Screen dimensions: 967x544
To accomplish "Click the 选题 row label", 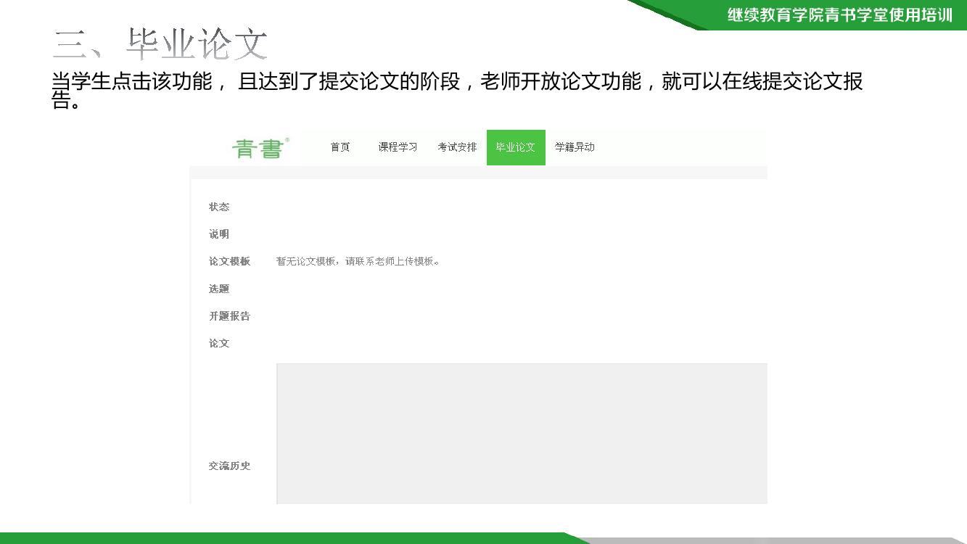I will [219, 289].
